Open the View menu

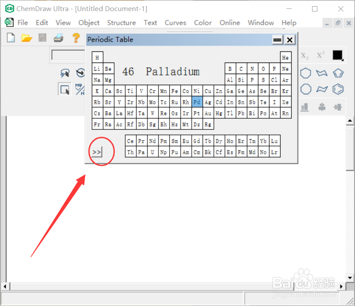coord(63,23)
